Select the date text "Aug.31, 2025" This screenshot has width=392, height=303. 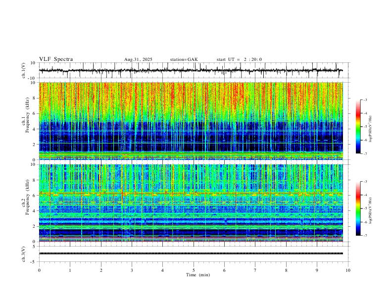pyautogui.click(x=138, y=59)
